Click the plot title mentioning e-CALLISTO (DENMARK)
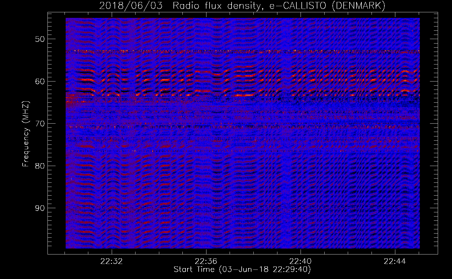Viewport: 452px width, 279px height. [242, 6]
